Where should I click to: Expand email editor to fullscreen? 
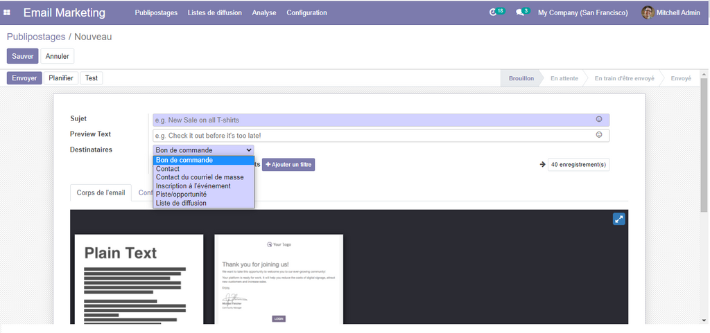click(618, 219)
